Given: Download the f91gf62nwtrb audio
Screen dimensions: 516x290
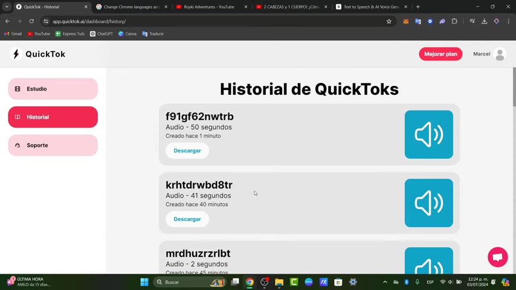Looking at the screenshot, I should coord(187,150).
